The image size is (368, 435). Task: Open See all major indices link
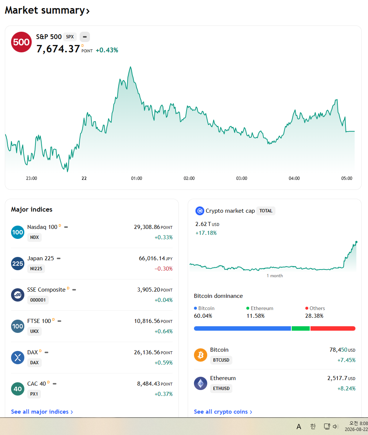coord(42,412)
